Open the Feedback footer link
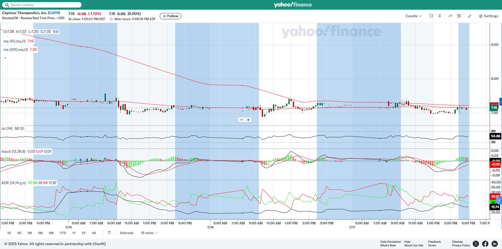Viewport: 502px width, 249px height. (434, 241)
